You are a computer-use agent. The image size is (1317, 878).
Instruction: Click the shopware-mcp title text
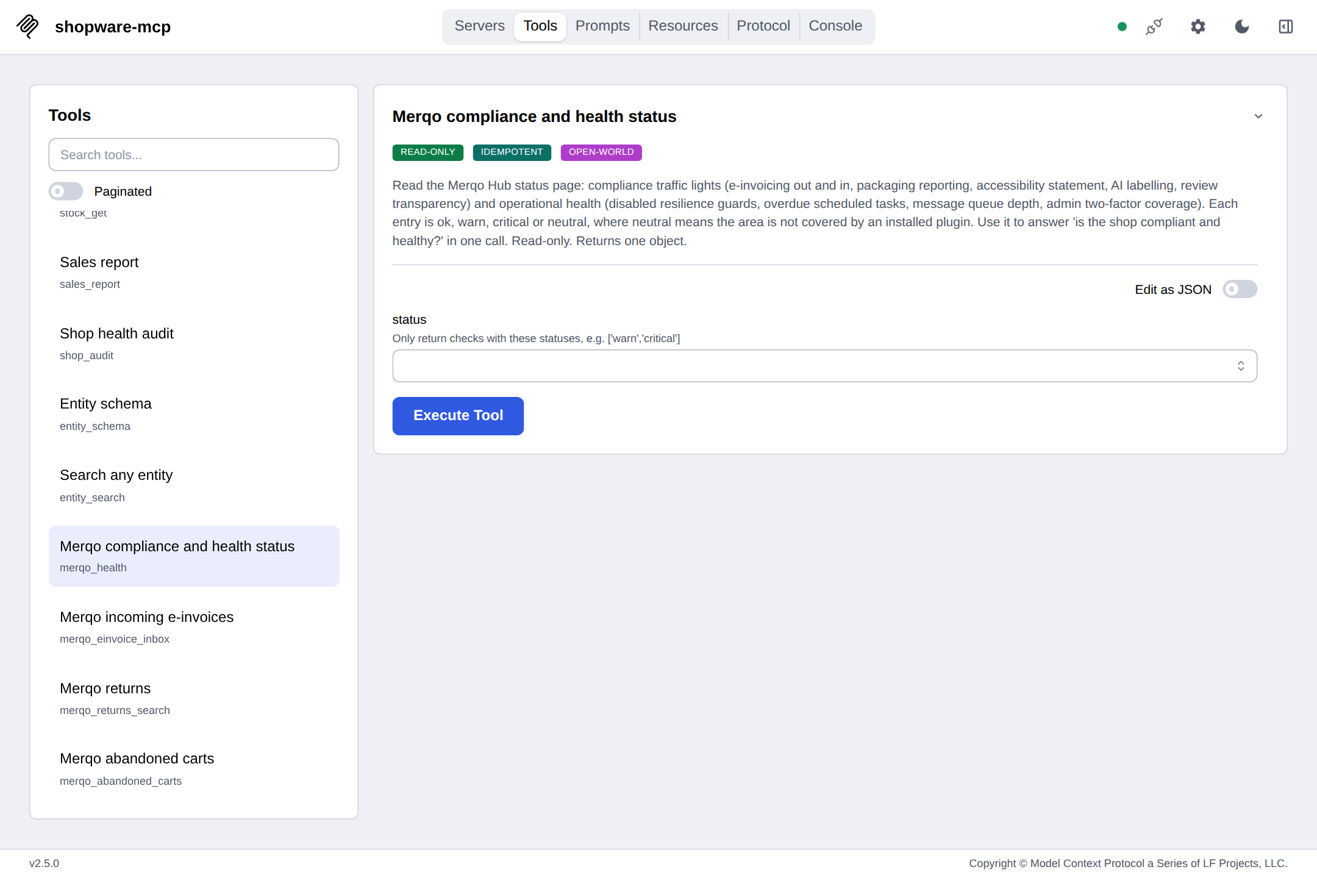pos(113,27)
